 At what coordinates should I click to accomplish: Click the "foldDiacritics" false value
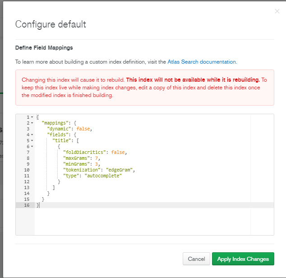pos(118,153)
